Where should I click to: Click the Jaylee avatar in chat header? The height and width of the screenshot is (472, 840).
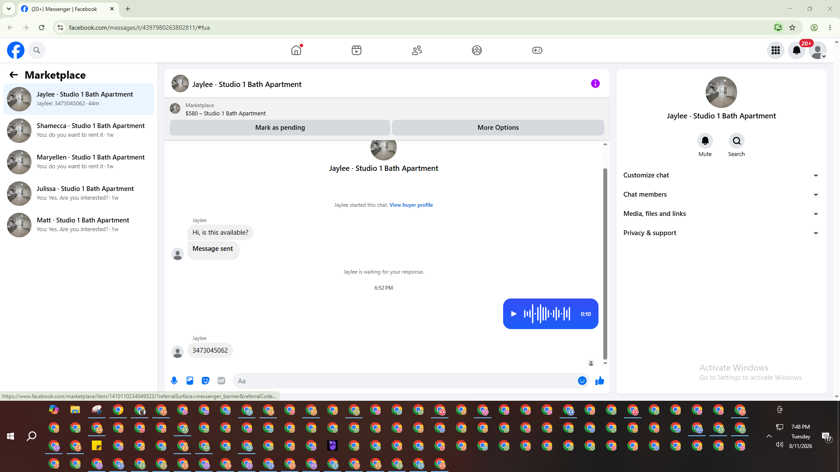pyautogui.click(x=180, y=83)
